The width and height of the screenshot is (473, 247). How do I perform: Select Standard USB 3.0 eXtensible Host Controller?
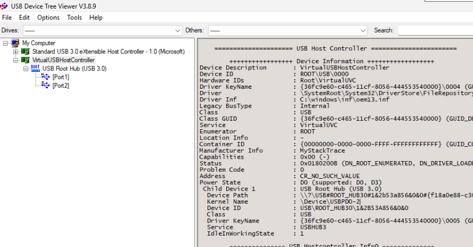pos(108,52)
